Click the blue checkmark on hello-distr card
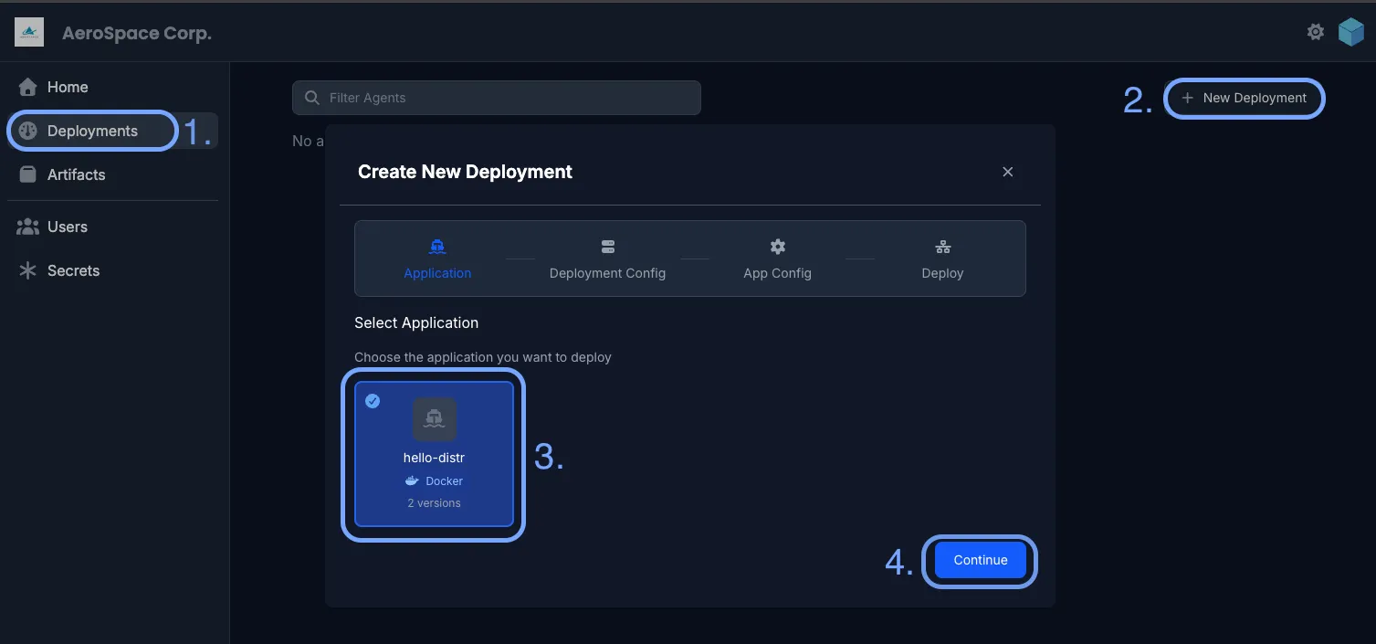 point(373,400)
